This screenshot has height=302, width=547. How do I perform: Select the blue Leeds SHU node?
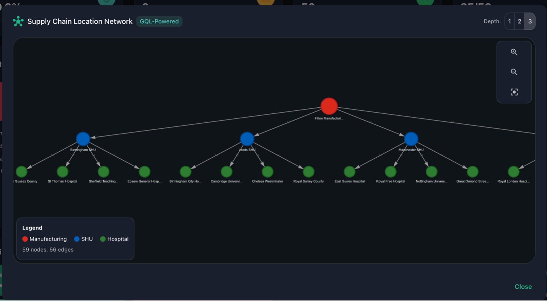pyautogui.click(x=247, y=139)
